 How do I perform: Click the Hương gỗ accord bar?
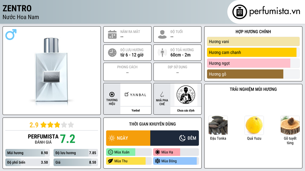[253, 74]
